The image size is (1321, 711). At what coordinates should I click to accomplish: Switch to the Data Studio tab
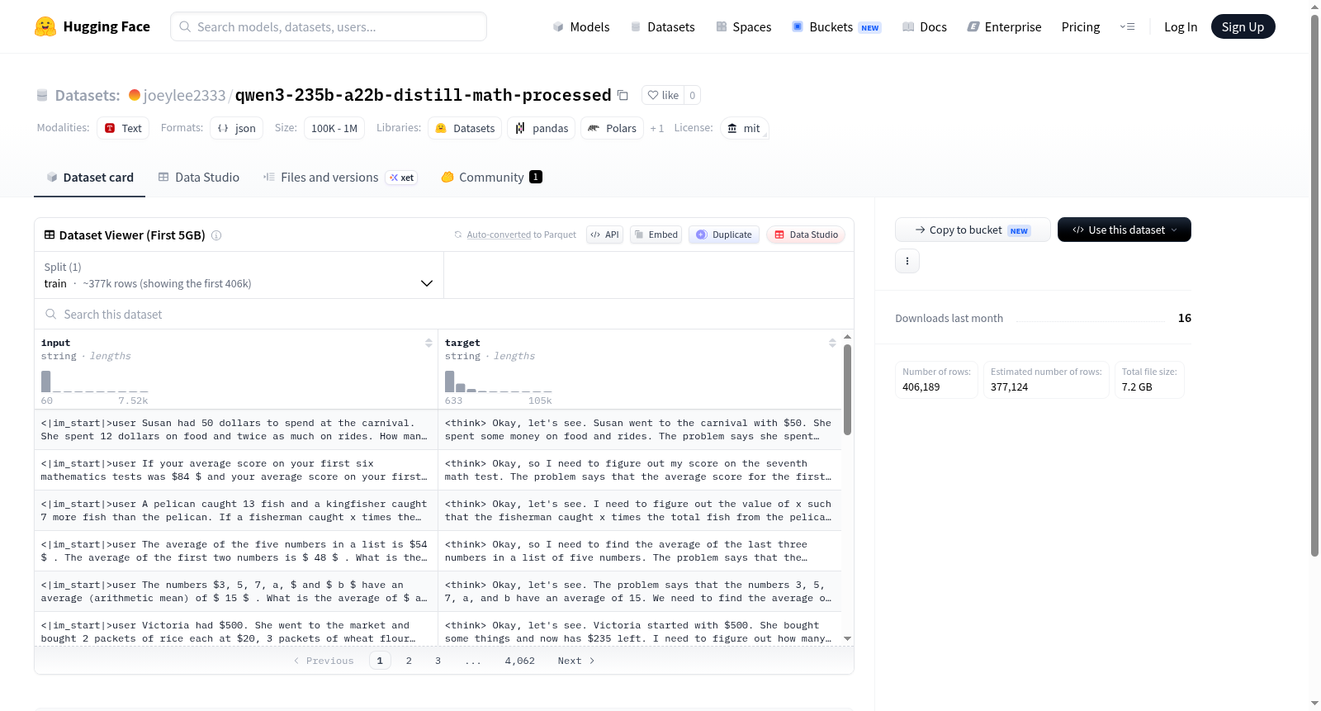click(x=199, y=178)
